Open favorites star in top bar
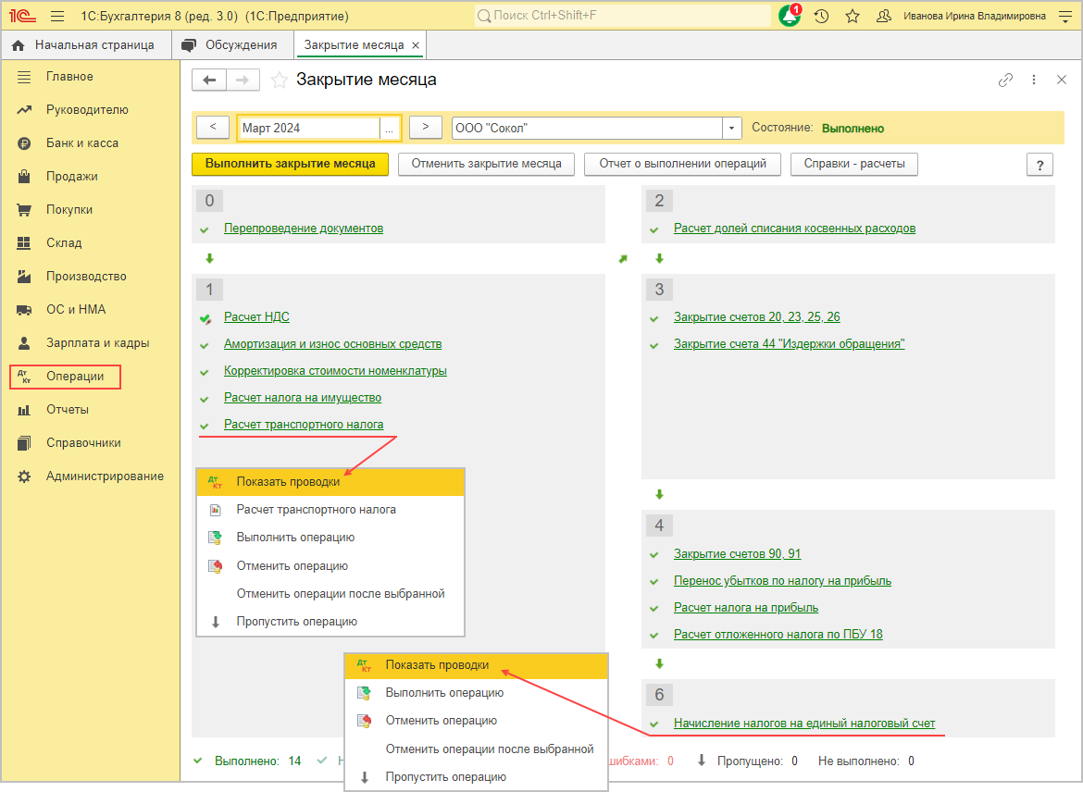This screenshot has height=792, width=1083. (853, 16)
